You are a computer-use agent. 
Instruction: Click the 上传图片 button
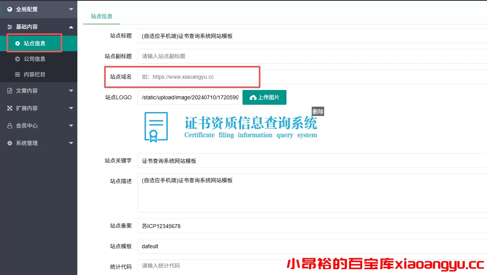264,97
